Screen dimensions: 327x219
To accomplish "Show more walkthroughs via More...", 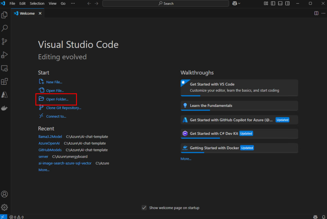I will (x=186, y=159).
